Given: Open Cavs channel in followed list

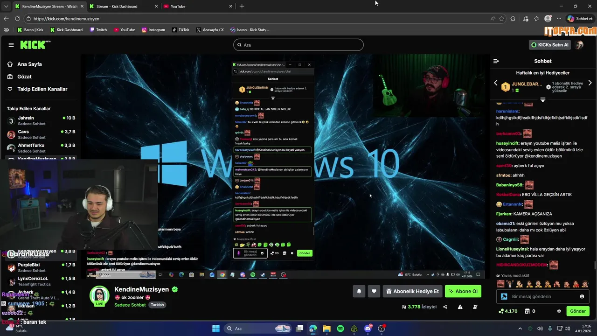Looking at the screenshot, I should (41, 134).
